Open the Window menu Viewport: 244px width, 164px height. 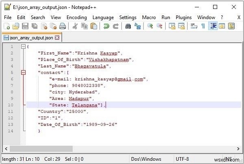point(206,17)
